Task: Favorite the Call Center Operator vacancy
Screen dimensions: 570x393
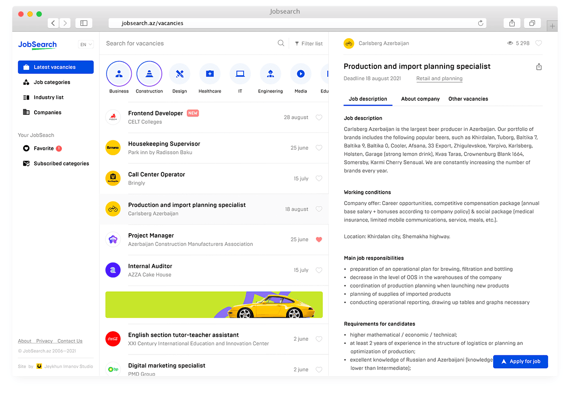Action: pyautogui.click(x=319, y=179)
